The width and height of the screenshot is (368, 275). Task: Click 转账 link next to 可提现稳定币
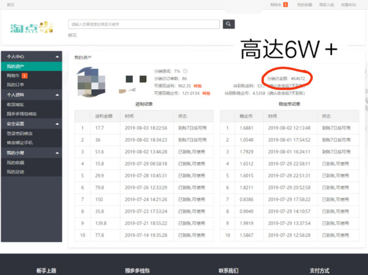point(206,94)
